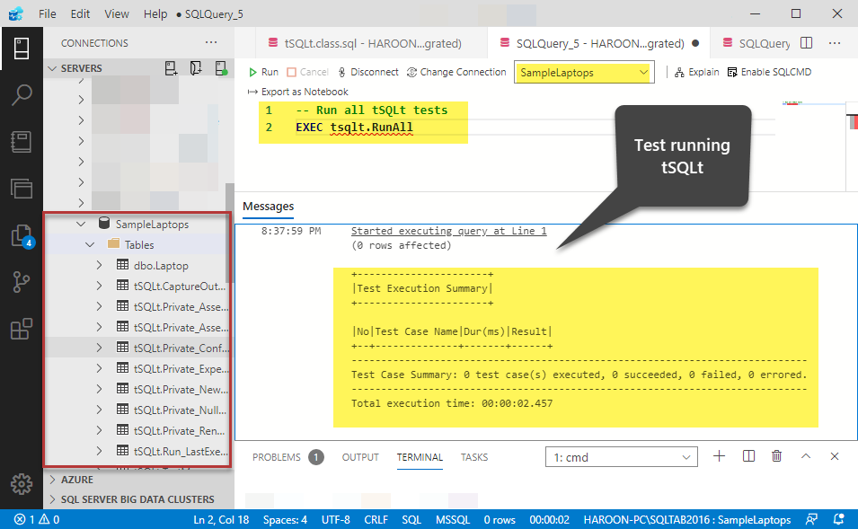Open the Manage gear icon
Screen dimensions: 858x529
[22, 484]
